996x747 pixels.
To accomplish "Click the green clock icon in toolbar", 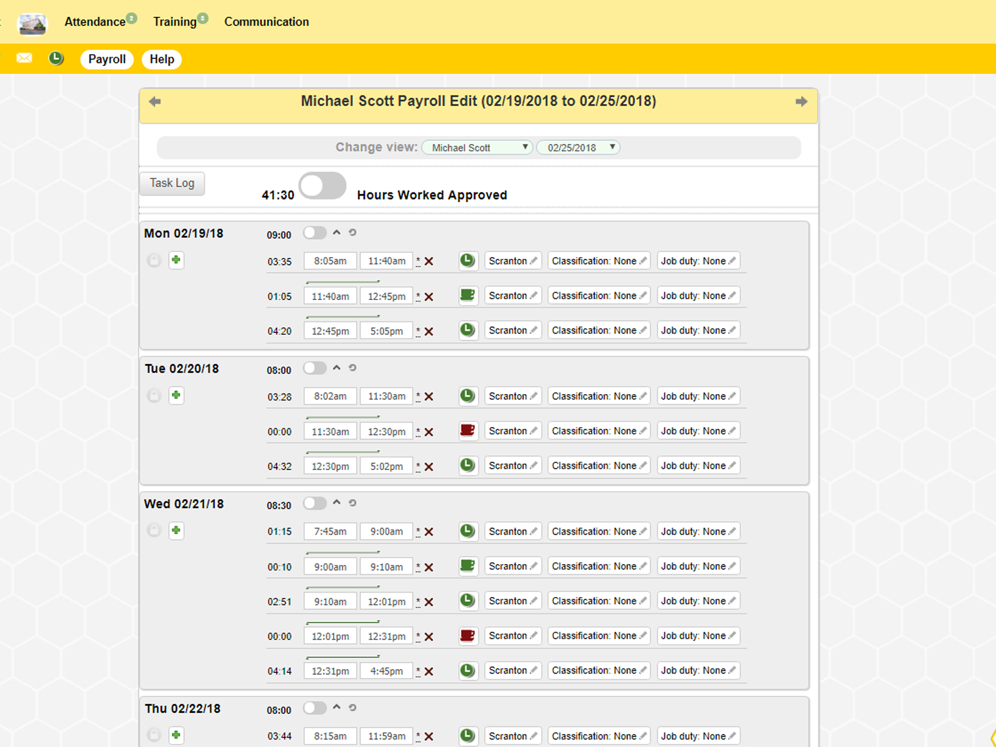I will coord(56,59).
